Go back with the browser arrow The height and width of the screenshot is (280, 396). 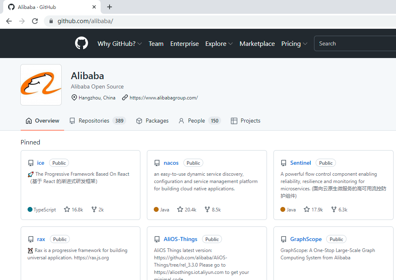pyautogui.click(x=9, y=21)
